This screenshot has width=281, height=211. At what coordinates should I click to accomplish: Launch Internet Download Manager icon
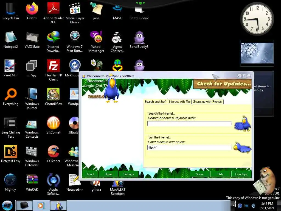(x=53, y=42)
